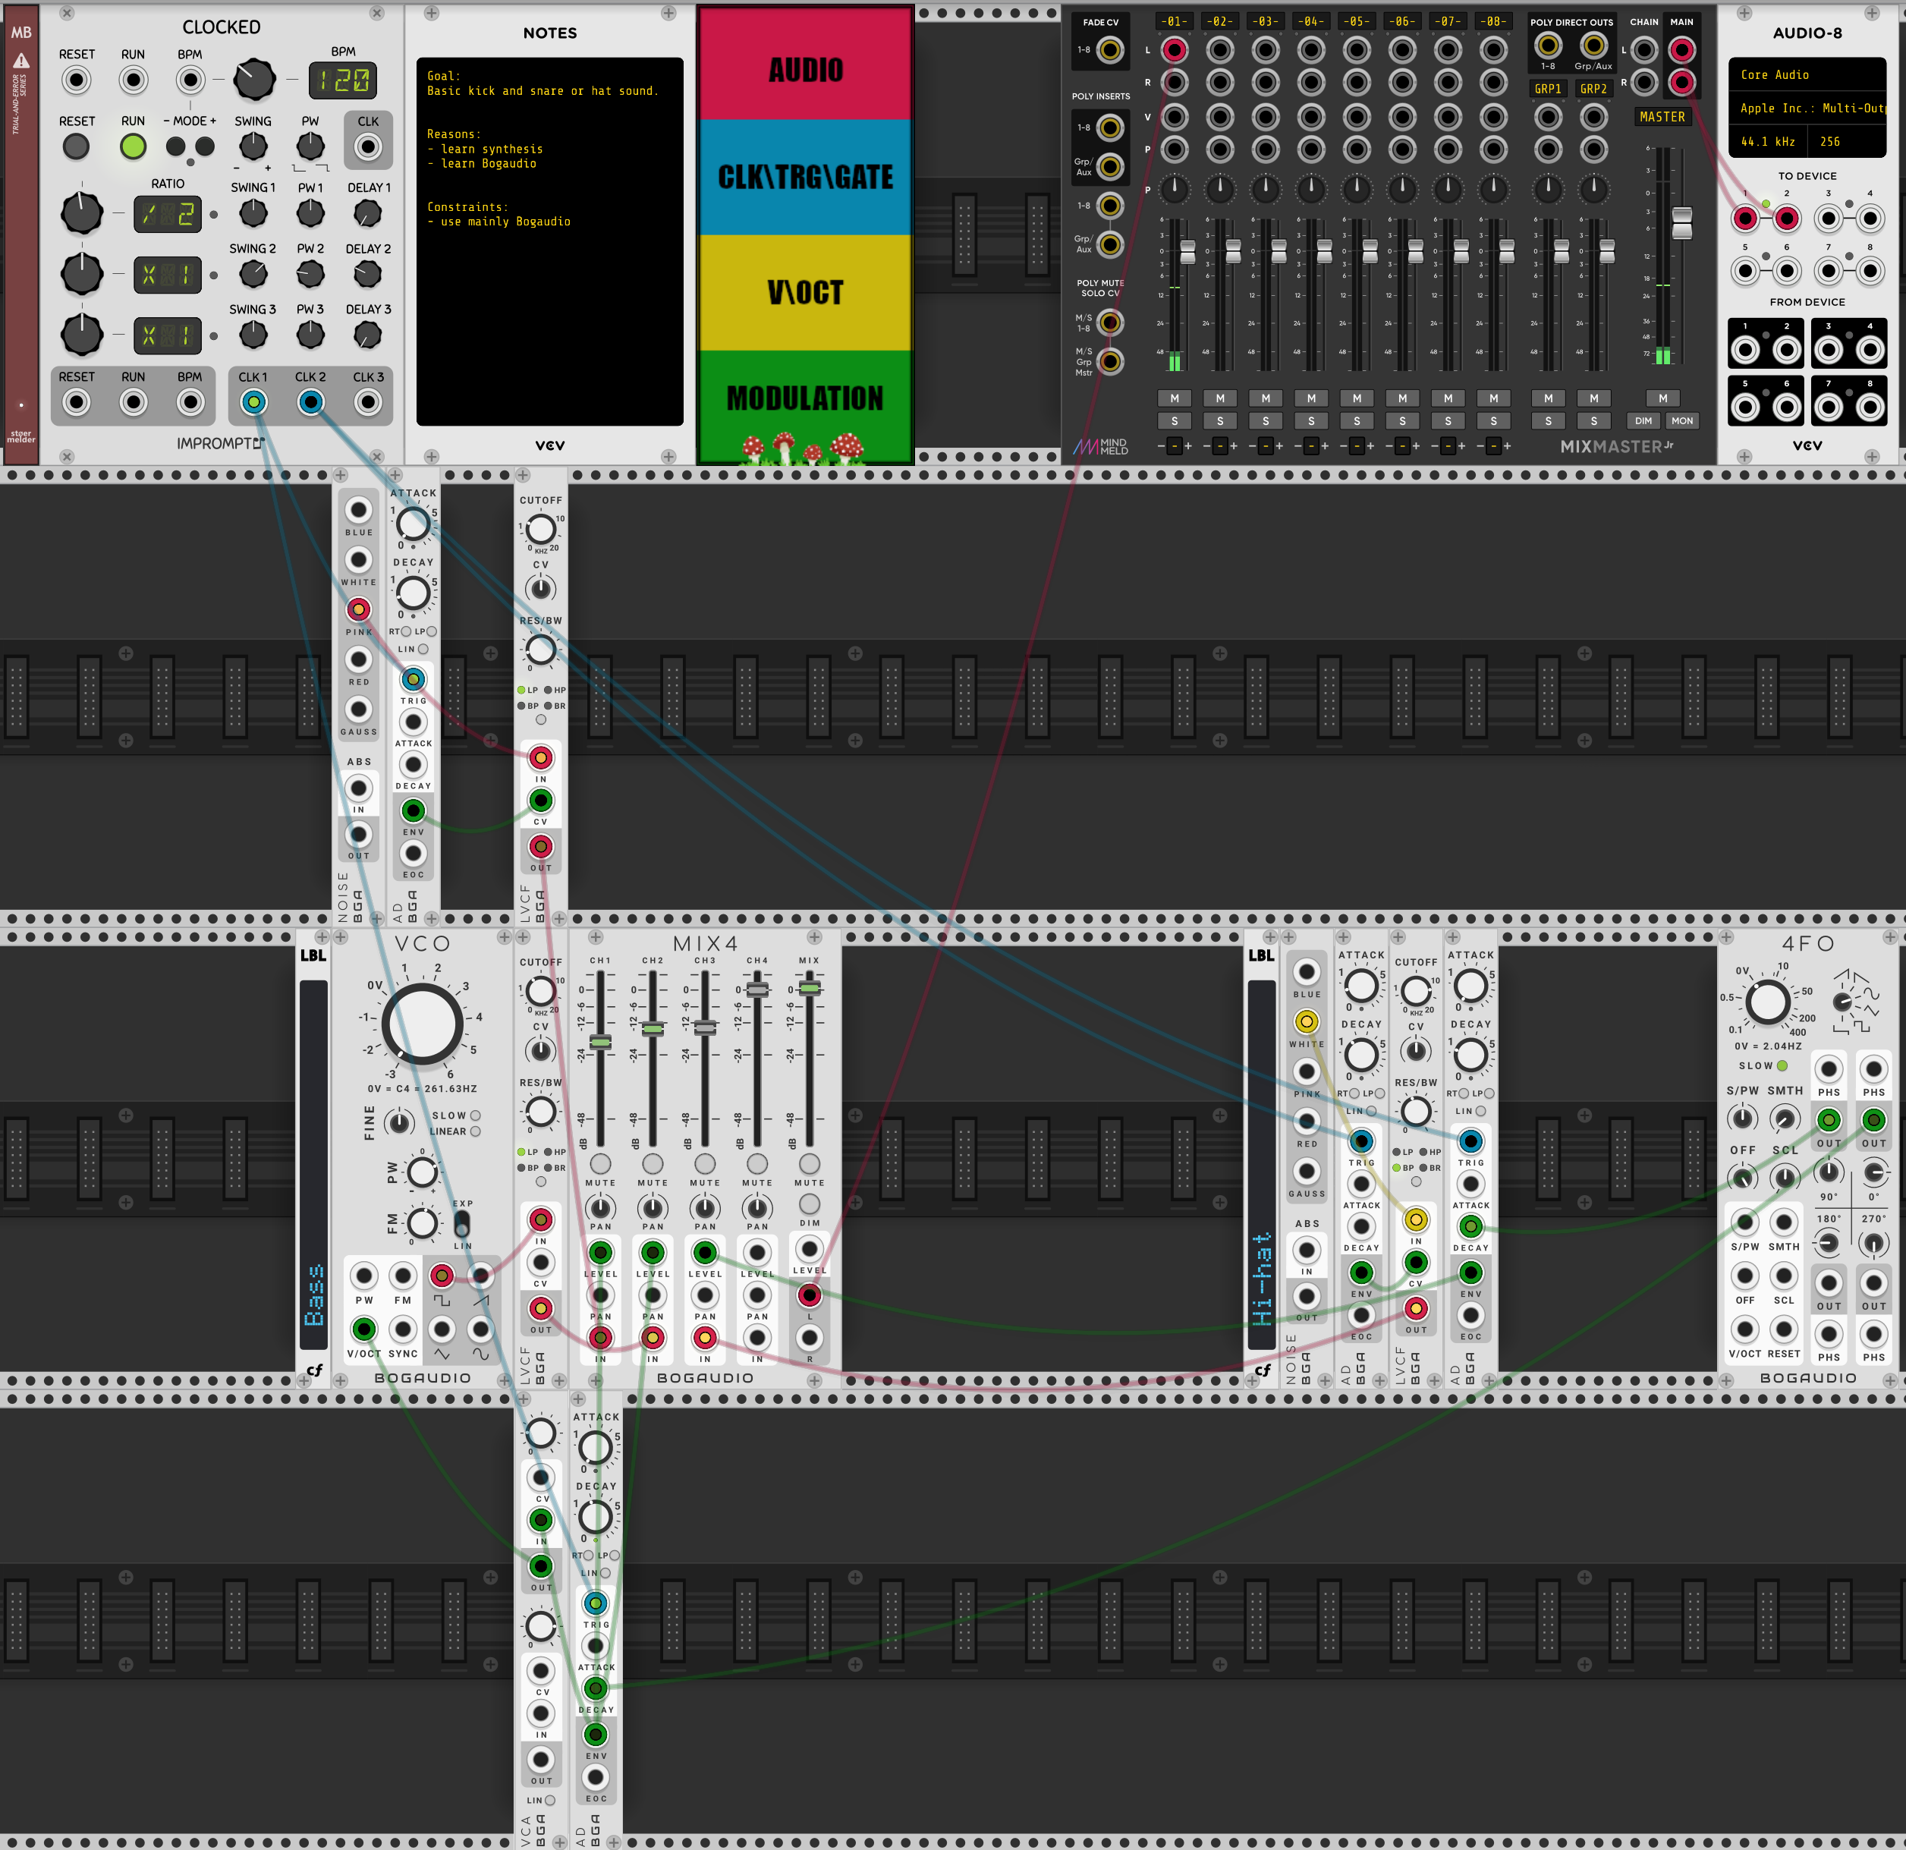Toggle the MON button on MixMaster
1906x1850 pixels.
tap(1682, 421)
